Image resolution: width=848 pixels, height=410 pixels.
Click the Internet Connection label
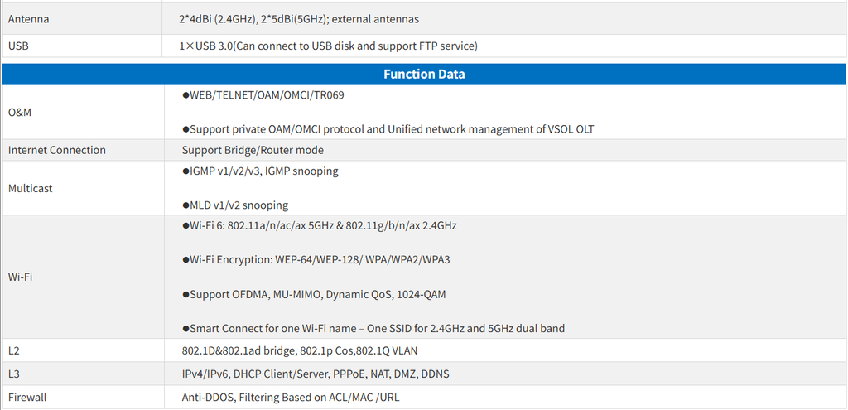point(57,150)
